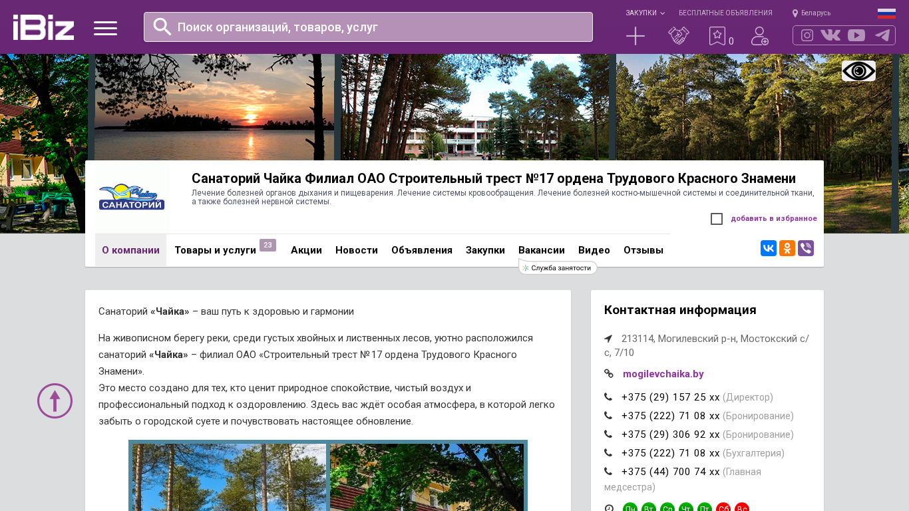Open the hamburger main menu
Screen dimensions: 909x511
point(105,28)
